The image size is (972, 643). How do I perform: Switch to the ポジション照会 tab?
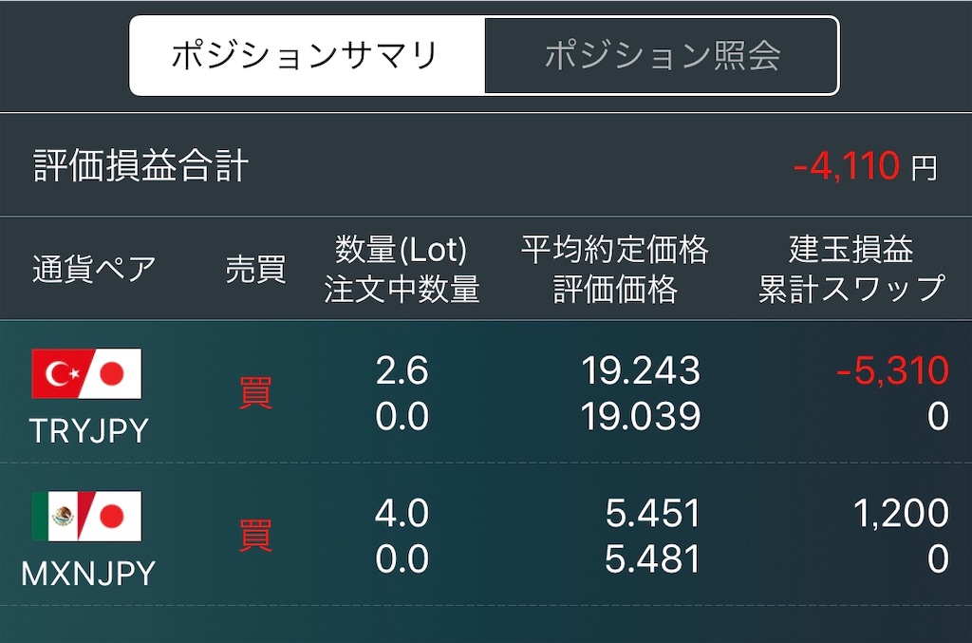[663, 55]
